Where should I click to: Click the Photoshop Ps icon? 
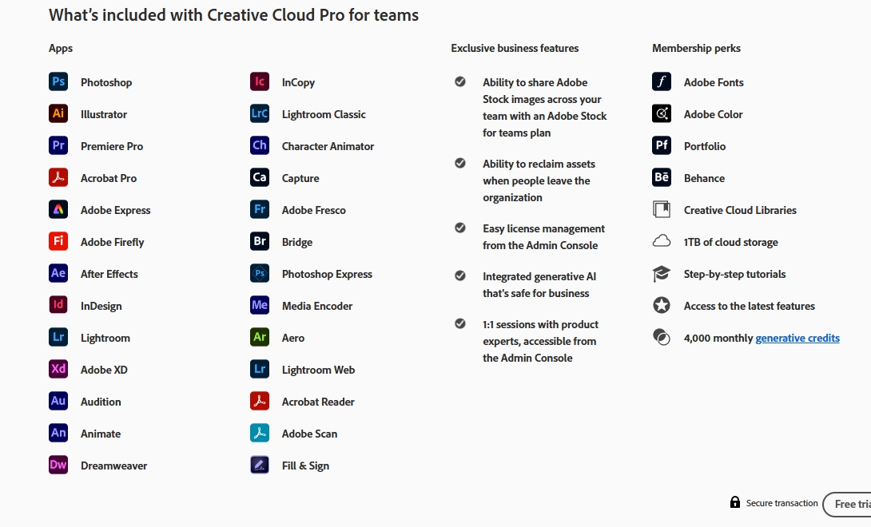tap(58, 81)
